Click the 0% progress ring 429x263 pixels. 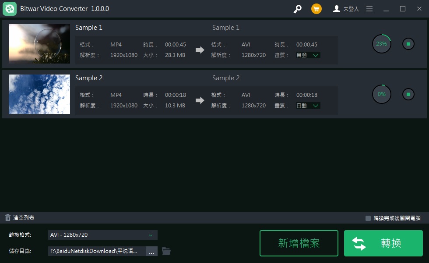coord(381,94)
